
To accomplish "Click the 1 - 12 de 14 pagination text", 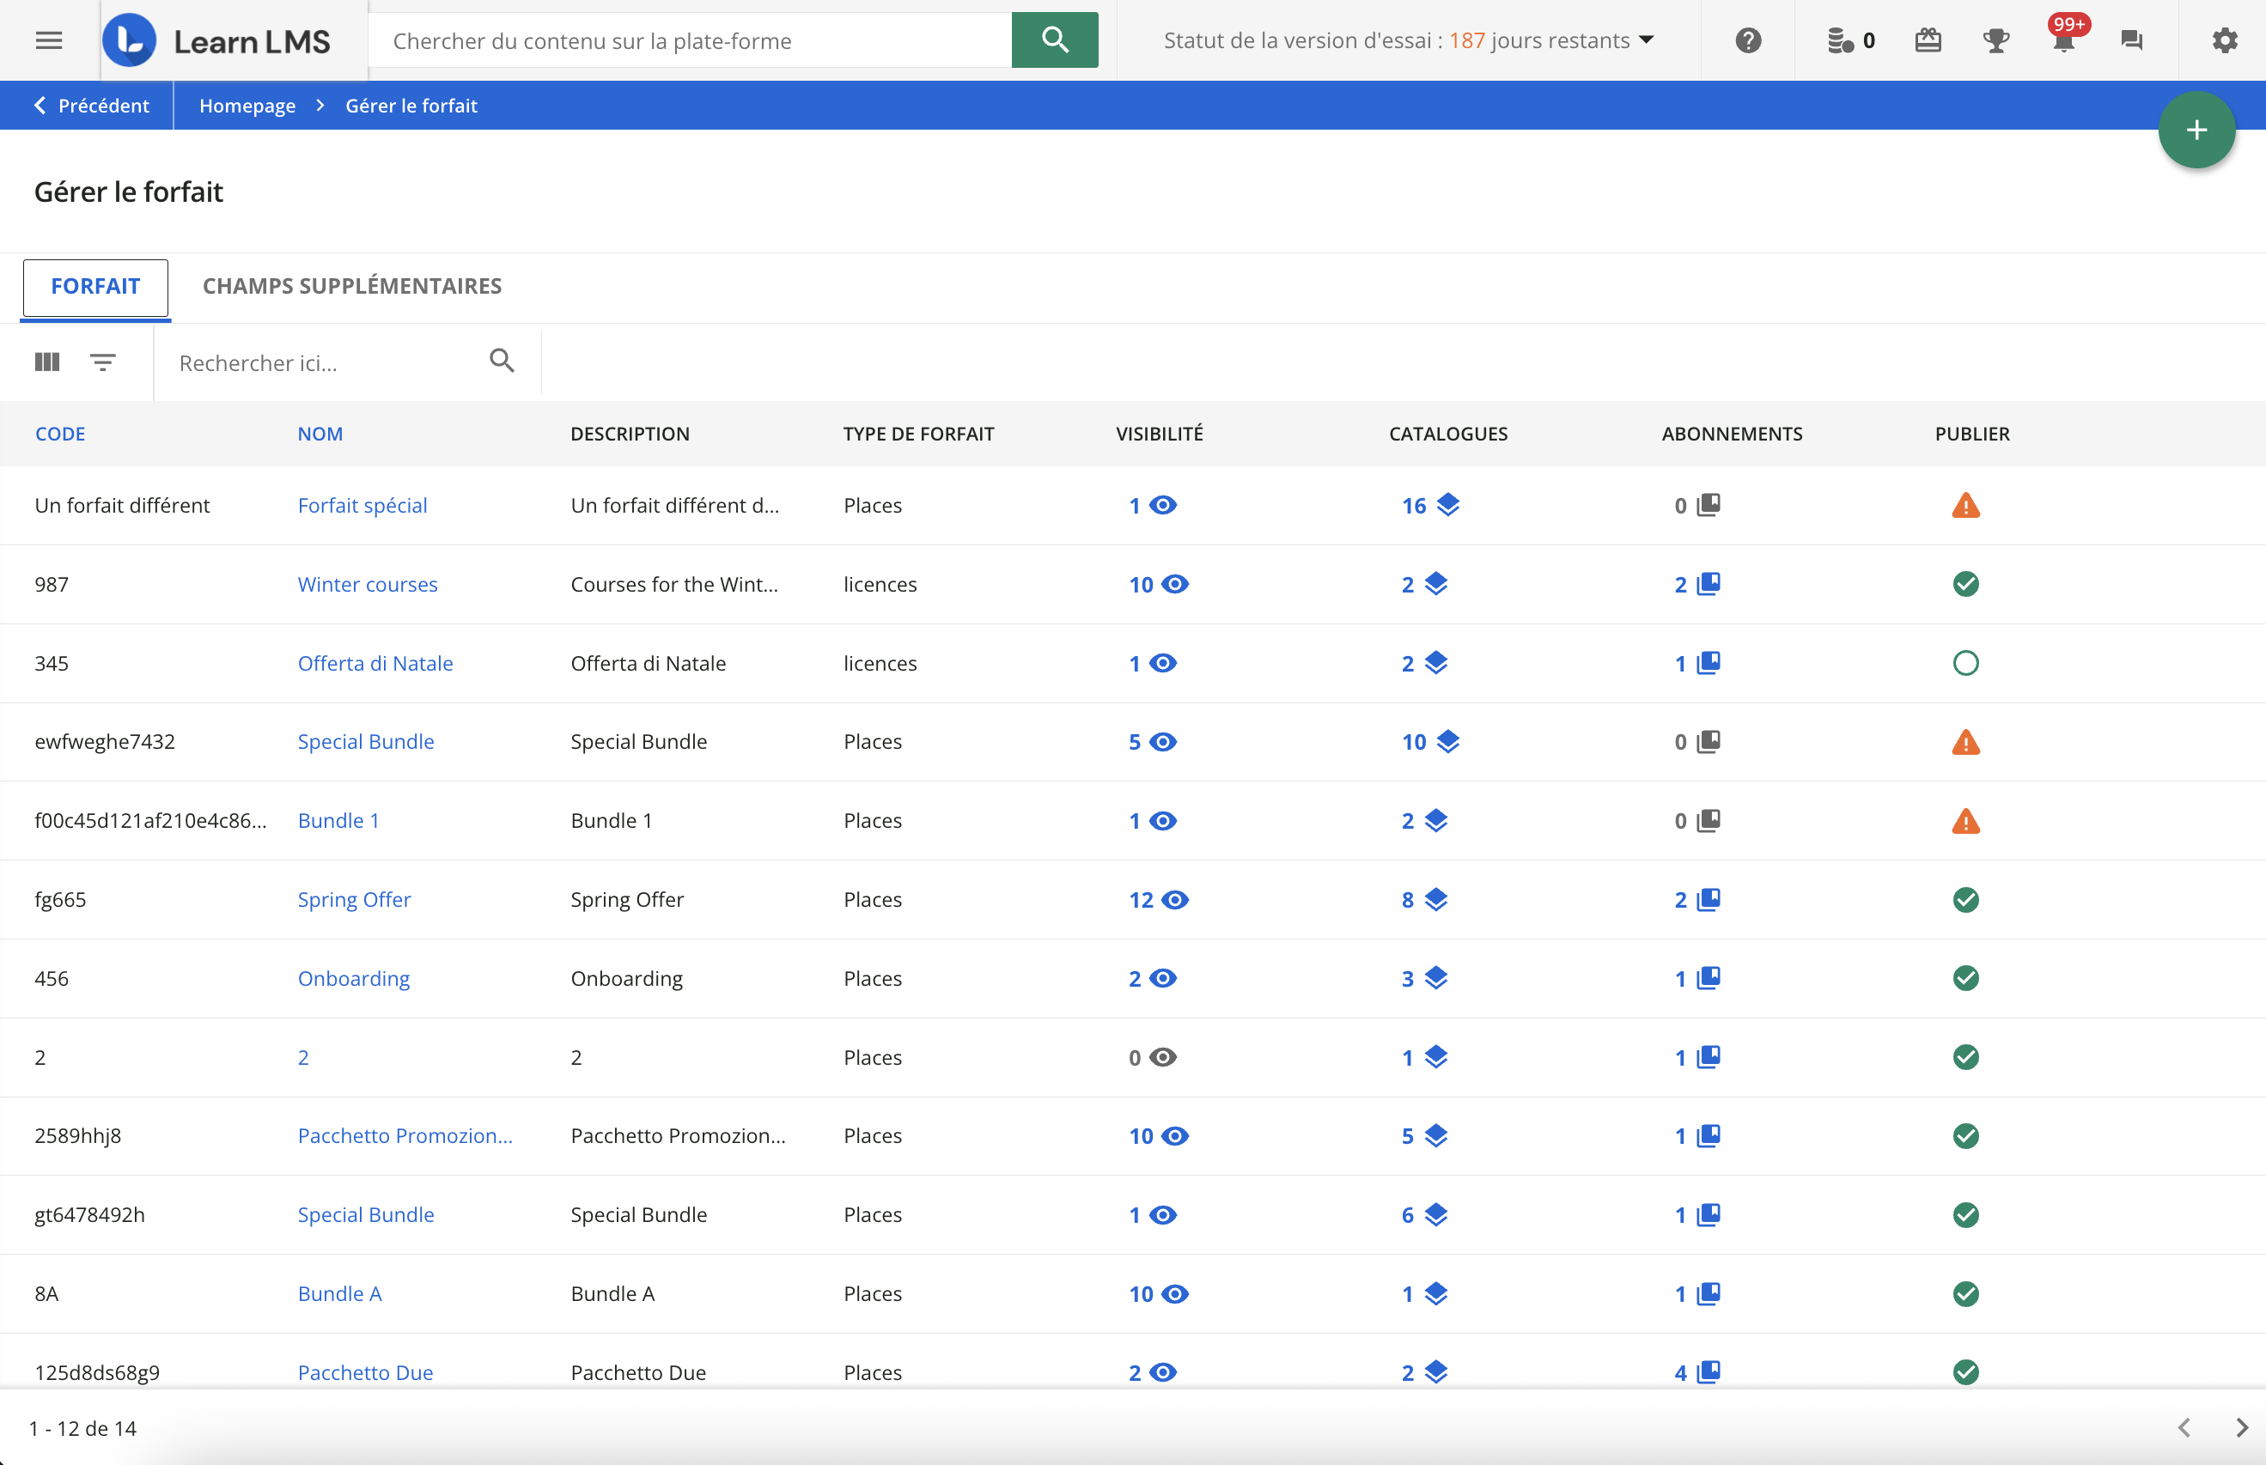I will pos(82,1428).
